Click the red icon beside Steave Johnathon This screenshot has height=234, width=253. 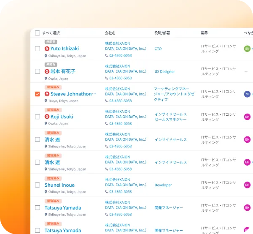(x=47, y=94)
